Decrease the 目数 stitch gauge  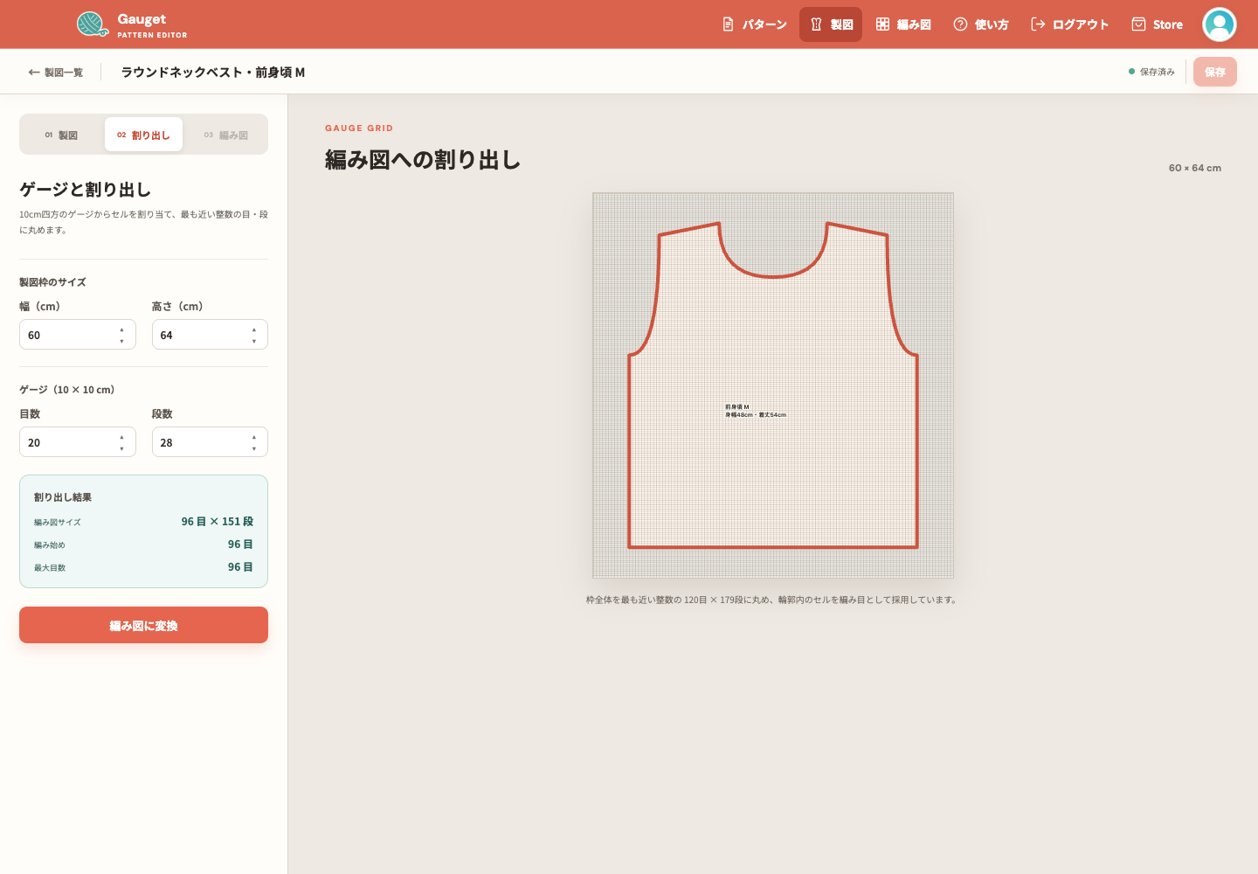pyautogui.click(x=121, y=448)
